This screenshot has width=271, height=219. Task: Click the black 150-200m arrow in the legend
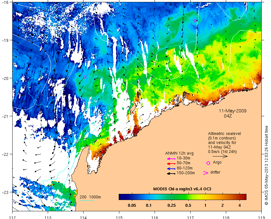(x=171, y=174)
